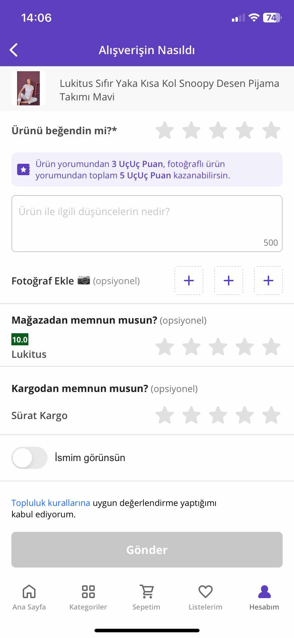
Task: Add a photo in first plus slot
Action: tap(189, 281)
